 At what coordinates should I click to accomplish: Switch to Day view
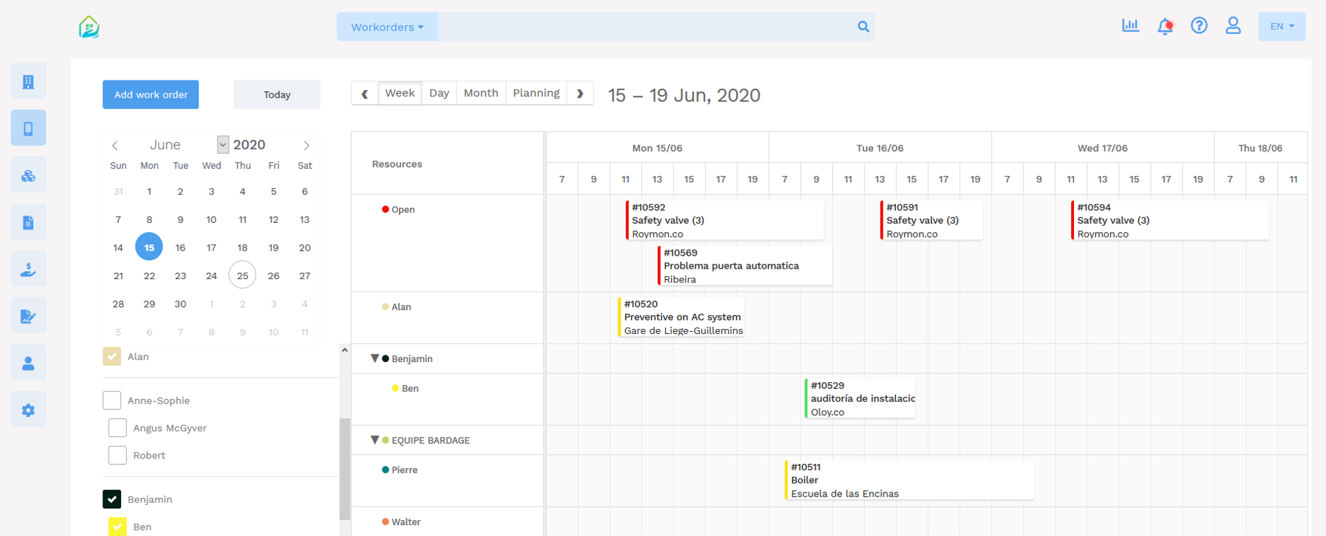[439, 93]
